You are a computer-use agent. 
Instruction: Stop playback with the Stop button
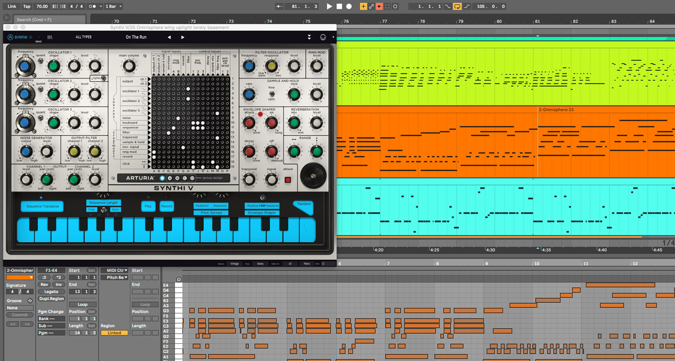click(340, 6)
